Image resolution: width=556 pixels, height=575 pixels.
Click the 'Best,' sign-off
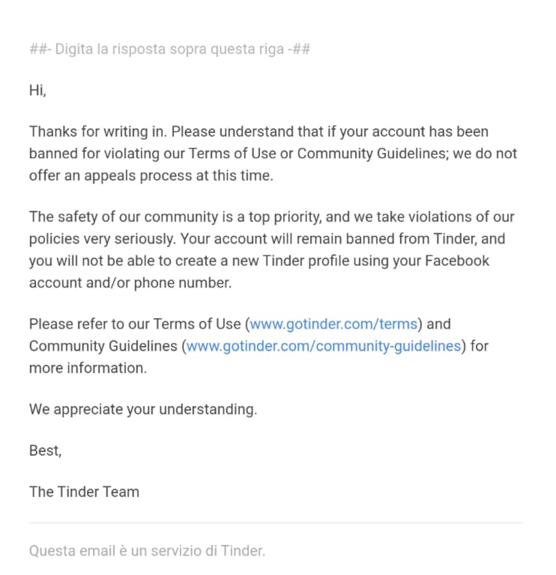pyautogui.click(x=45, y=451)
